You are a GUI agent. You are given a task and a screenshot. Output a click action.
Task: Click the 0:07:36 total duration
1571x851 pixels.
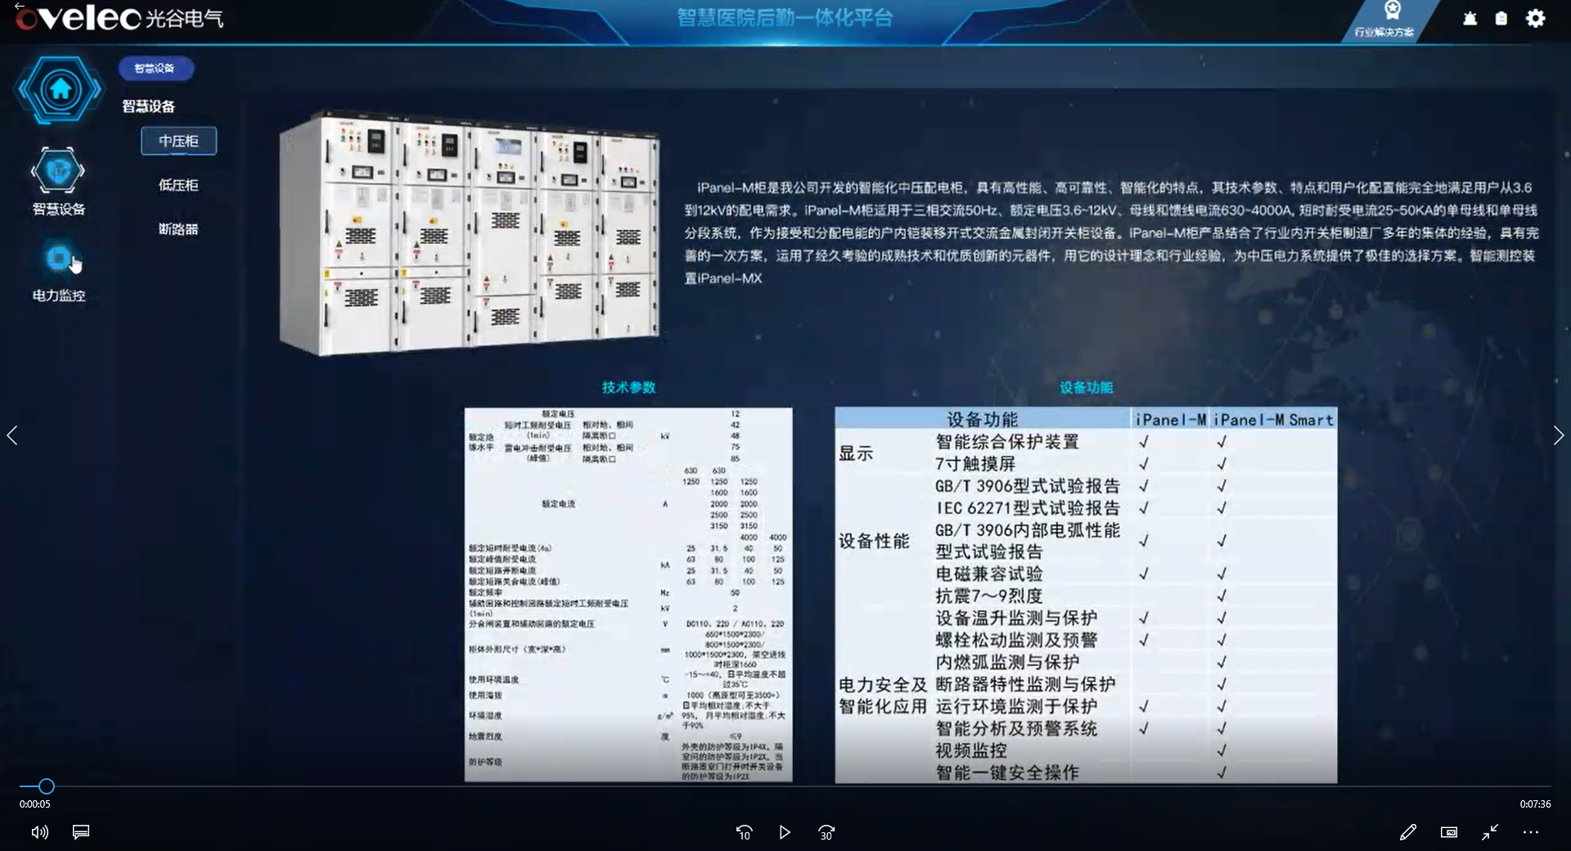click(x=1535, y=804)
